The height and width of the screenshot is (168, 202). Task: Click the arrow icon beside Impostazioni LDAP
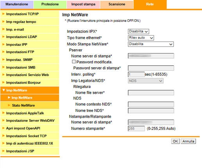pos(4,37)
